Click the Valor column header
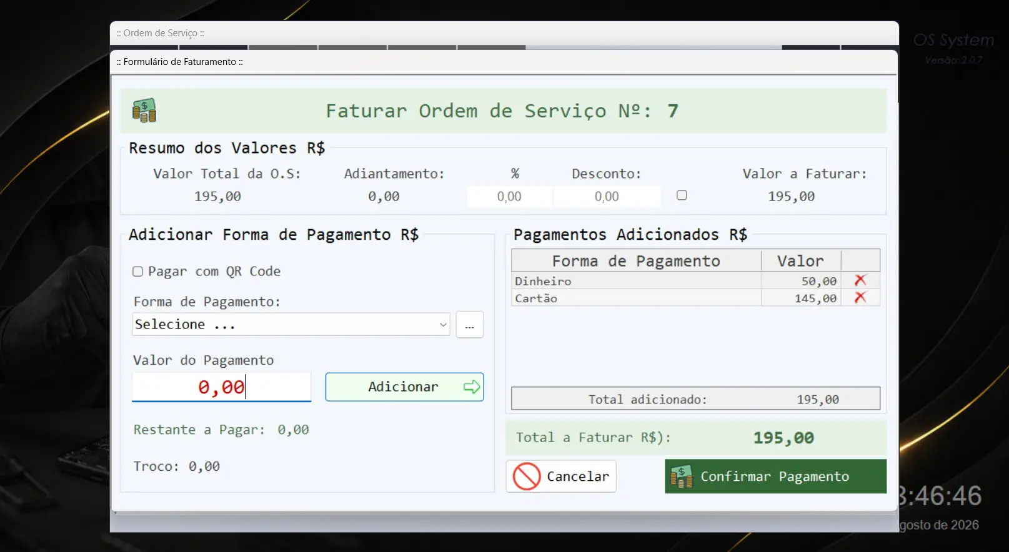1009x552 pixels. tap(801, 261)
